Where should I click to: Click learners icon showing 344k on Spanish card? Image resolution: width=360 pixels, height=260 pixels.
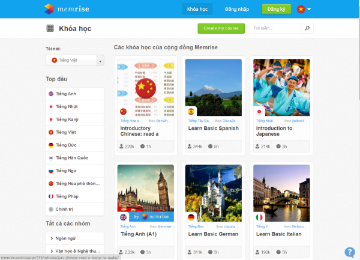[190, 147]
